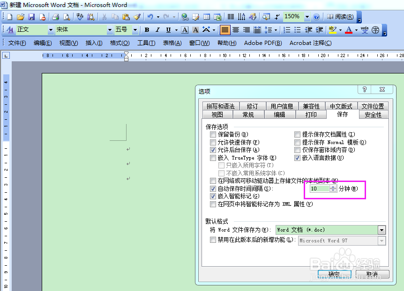Open highlight color picker arrow

[340, 30]
